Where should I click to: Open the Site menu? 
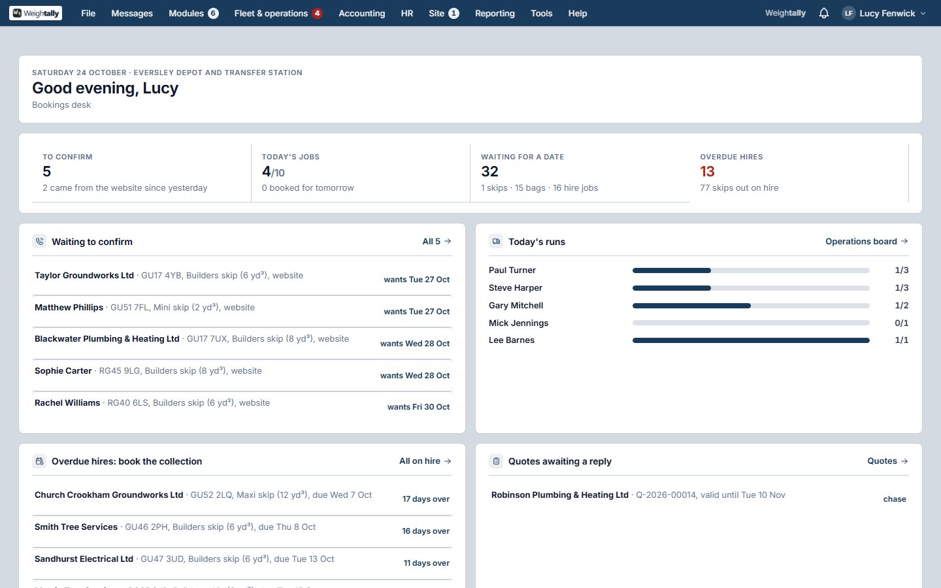(x=444, y=13)
